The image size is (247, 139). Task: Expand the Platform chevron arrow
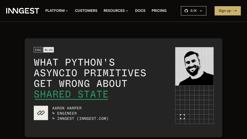point(67,11)
